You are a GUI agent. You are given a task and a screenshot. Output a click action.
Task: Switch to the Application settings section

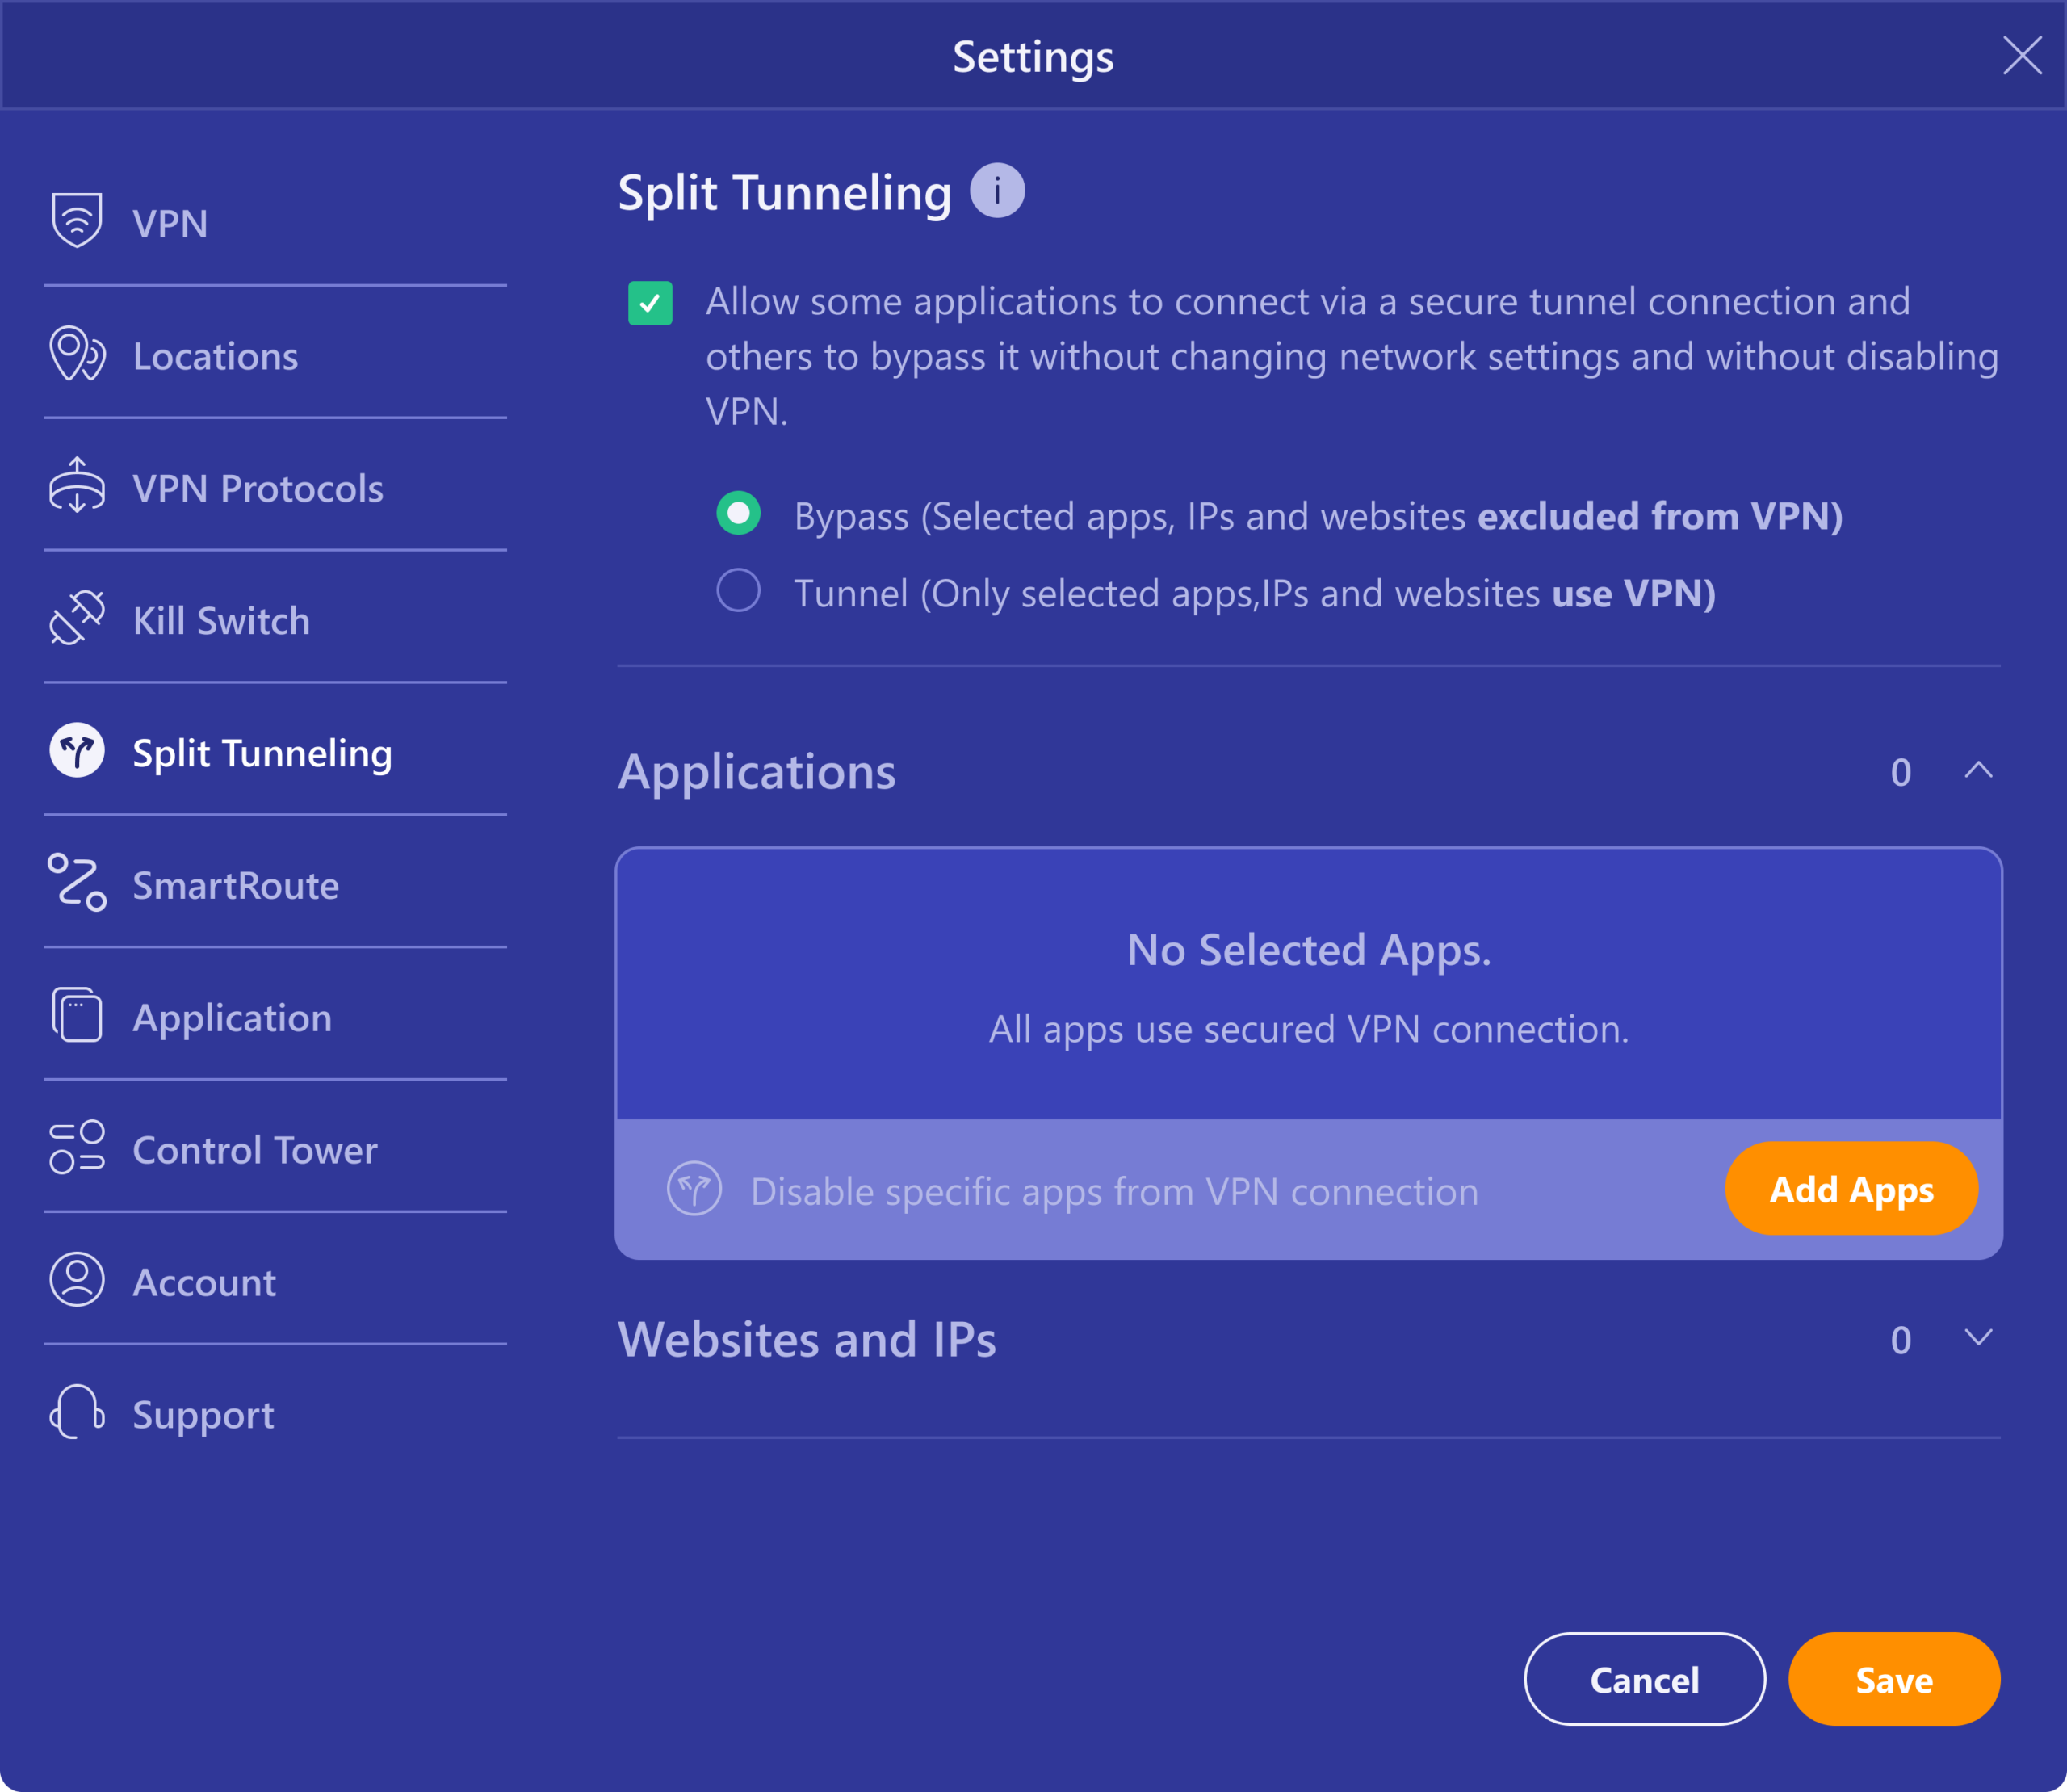tap(232, 1017)
